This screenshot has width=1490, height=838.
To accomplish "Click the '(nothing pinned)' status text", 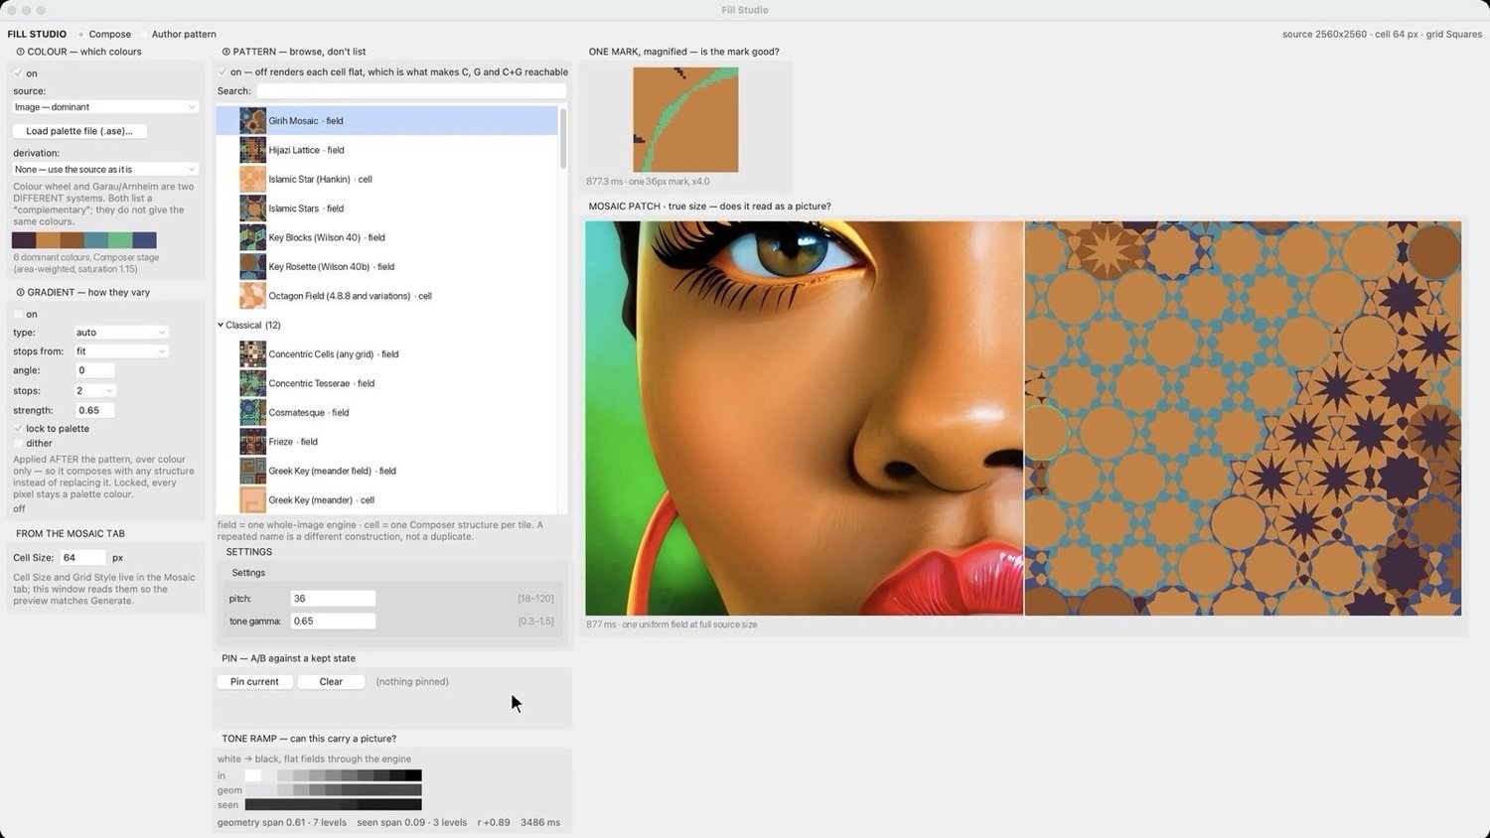I will [412, 682].
